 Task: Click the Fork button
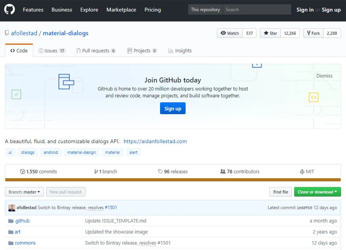tap(314, 33)
